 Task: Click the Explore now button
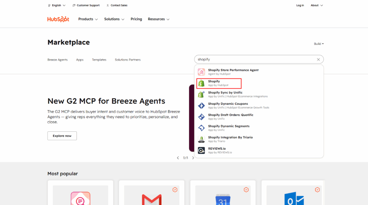(62, 136)
